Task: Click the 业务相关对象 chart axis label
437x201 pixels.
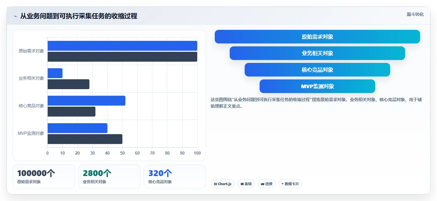Action: coord(31,78)
